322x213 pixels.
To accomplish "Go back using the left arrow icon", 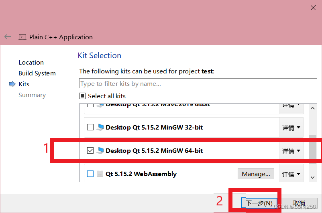I will tap(8, 37).
